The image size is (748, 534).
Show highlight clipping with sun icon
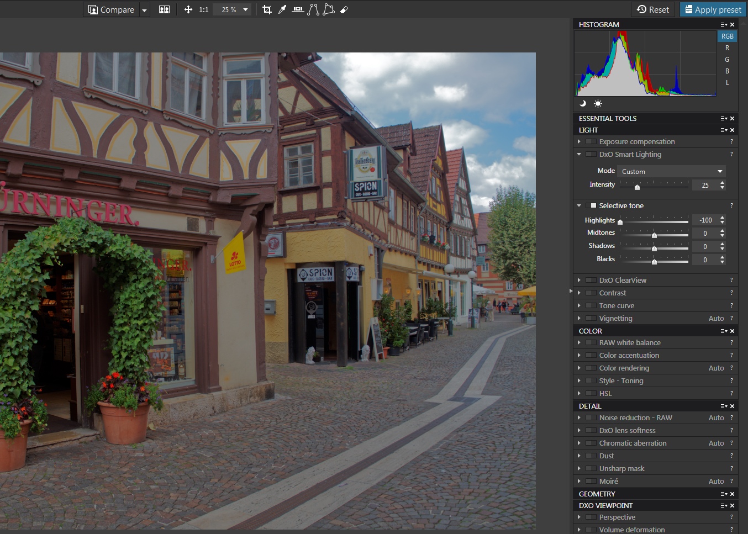(x=598, y=103)
